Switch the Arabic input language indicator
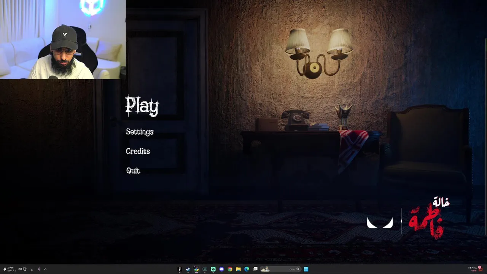Image resolution: width=487 pixels, height=274 pixels. click(x=32, y=269)
